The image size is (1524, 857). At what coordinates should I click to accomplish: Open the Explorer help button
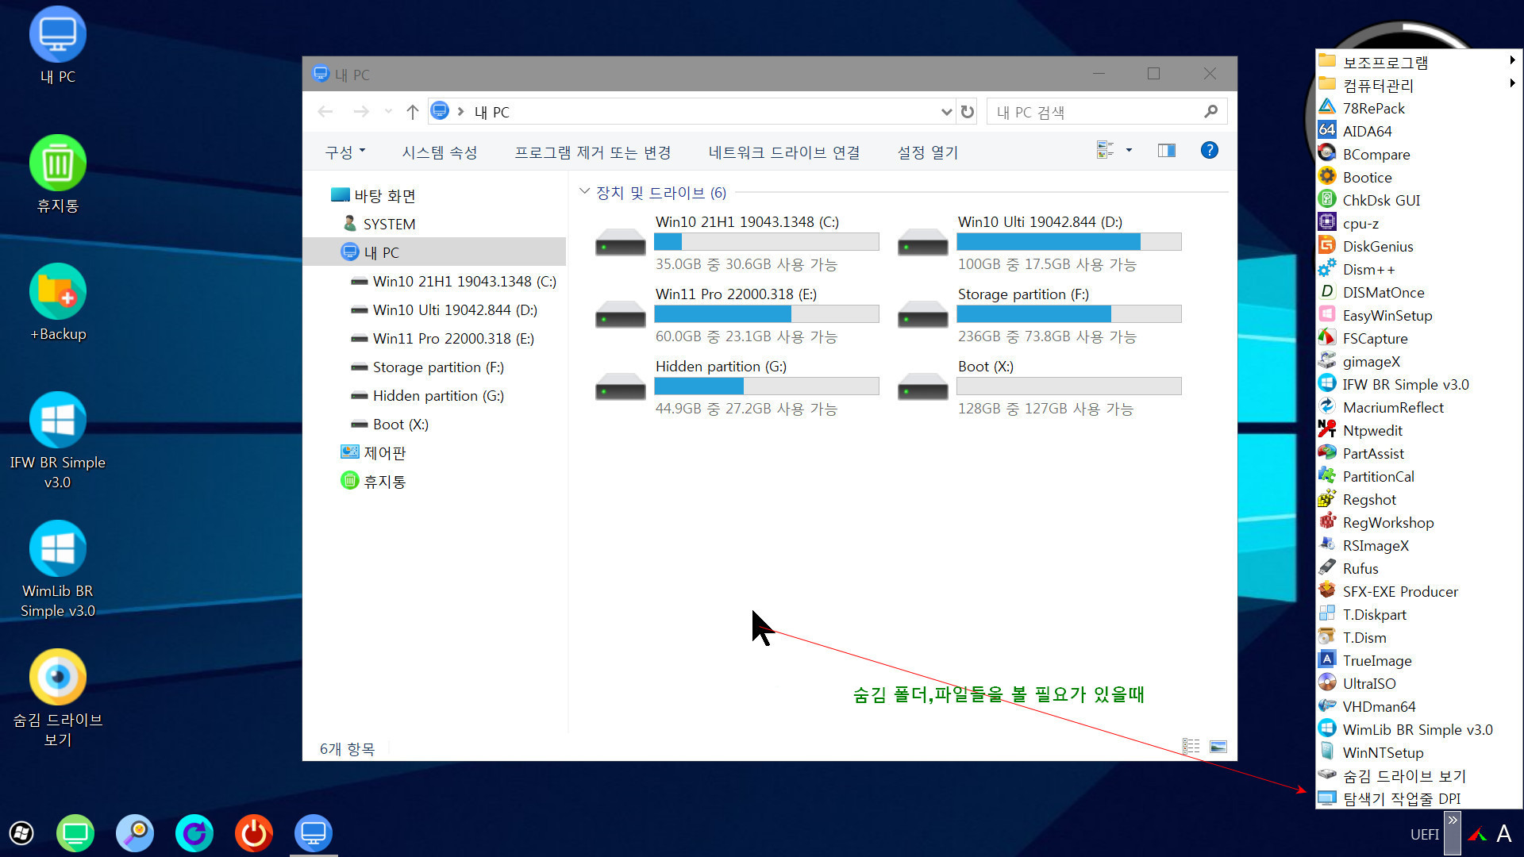pos(1209,150)
